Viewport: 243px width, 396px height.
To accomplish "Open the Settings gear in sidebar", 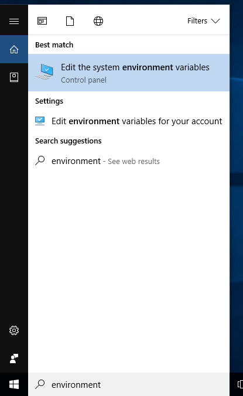I will pos(14,330).
